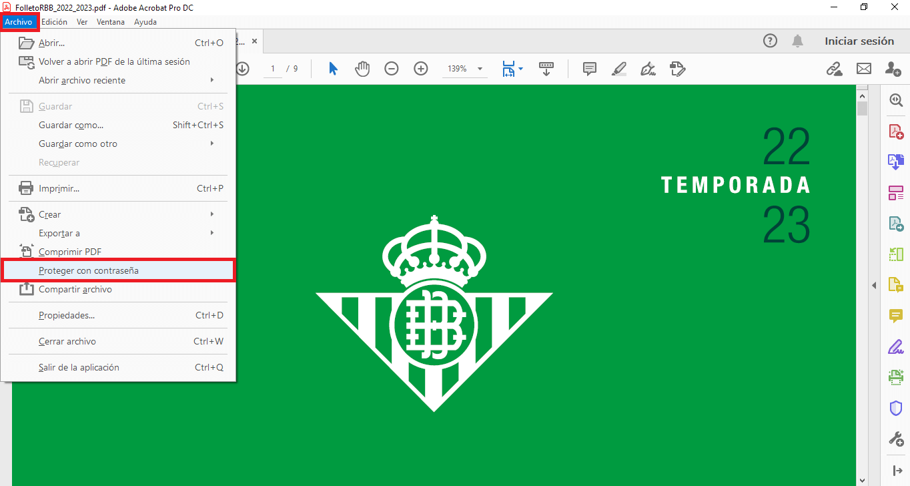
Task: Open the Archivo menu
Action: [x=19, y=22]
